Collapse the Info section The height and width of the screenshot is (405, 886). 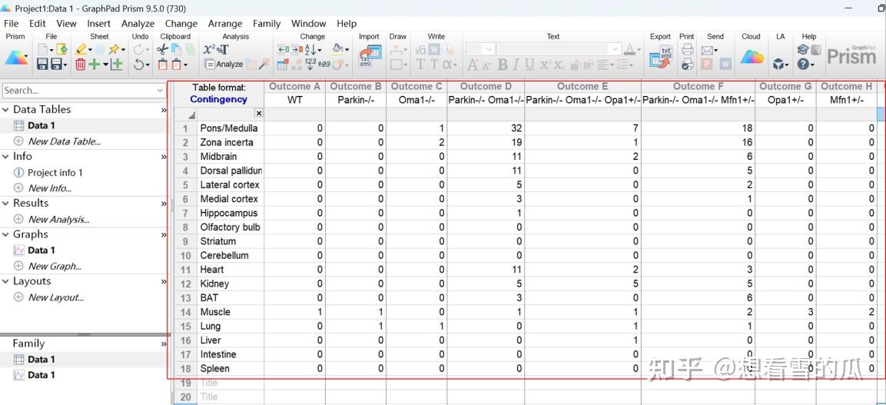pos(5,157)
